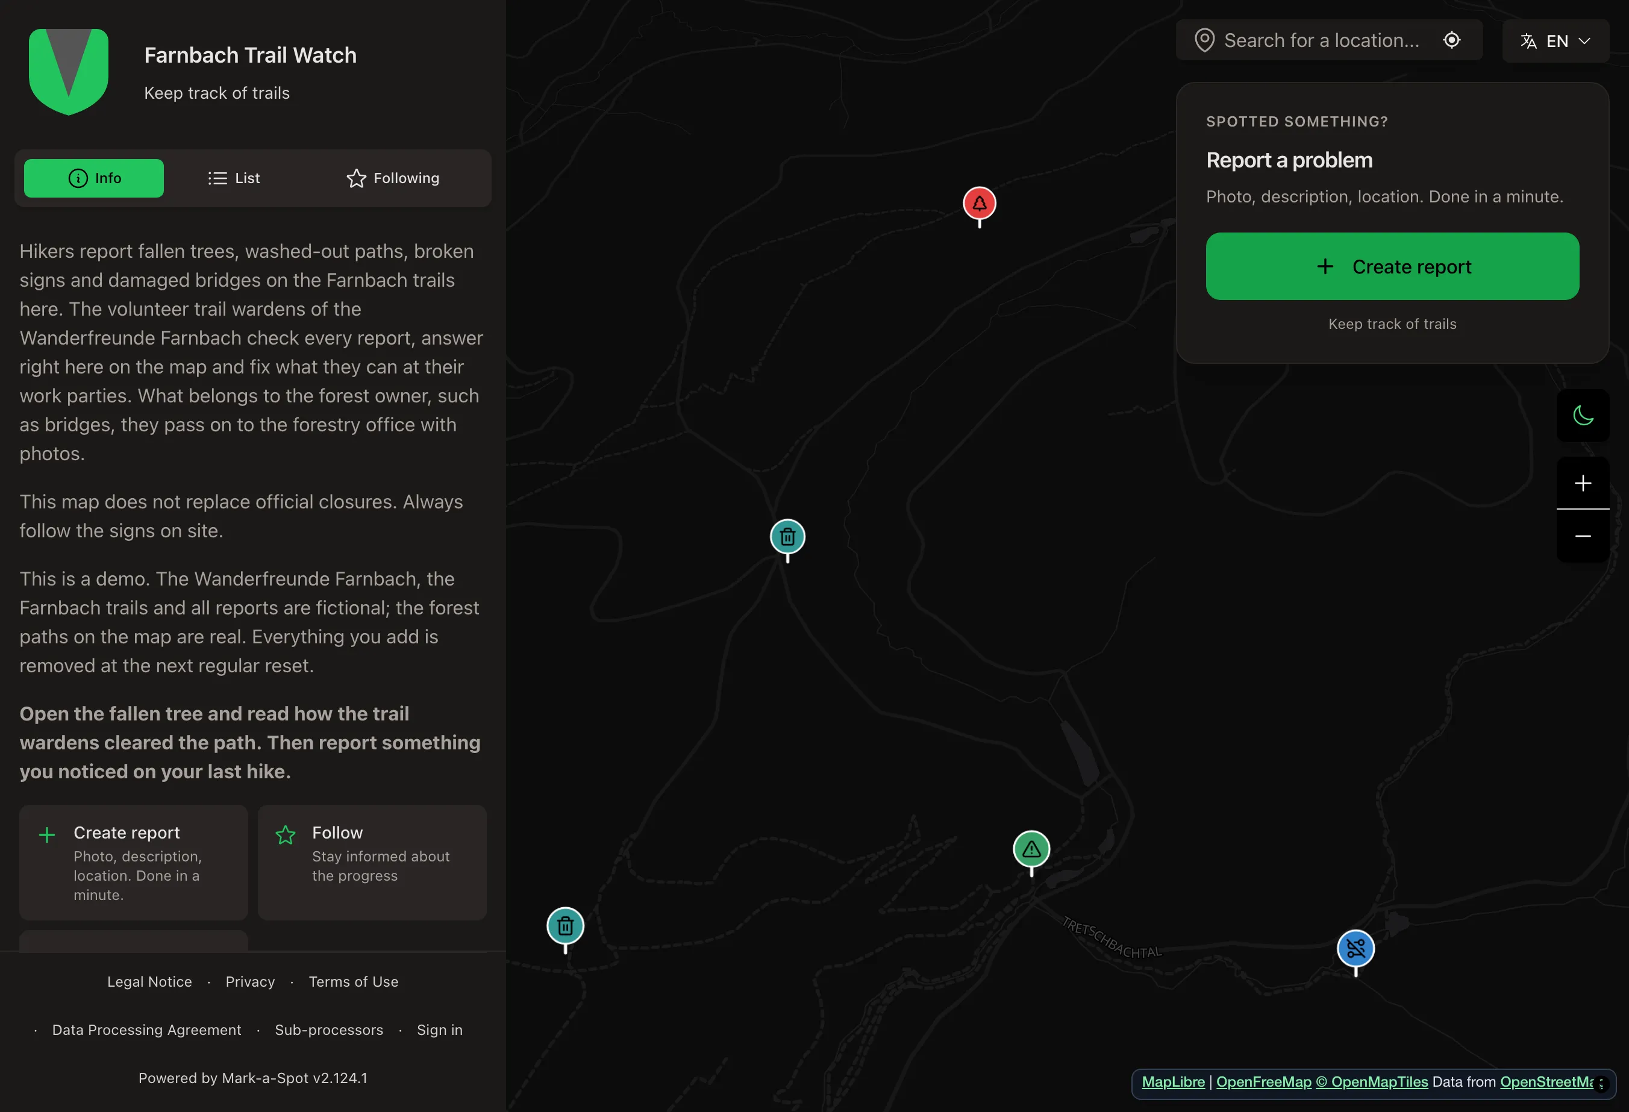Click the Follow card with star icon
This screenshot has height=1112, width=1629.
pyautogui.click(x=372, y=863)
